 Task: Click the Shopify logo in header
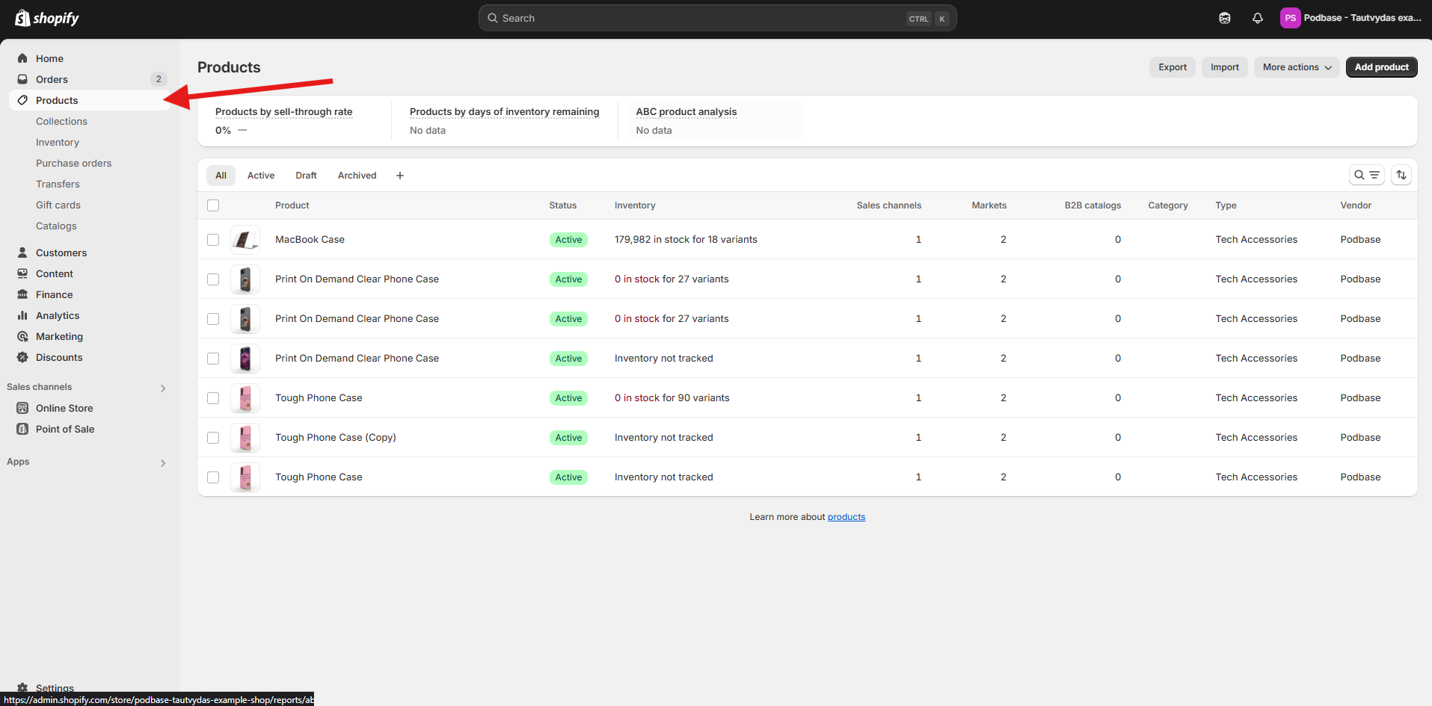(x=47, y=18)
